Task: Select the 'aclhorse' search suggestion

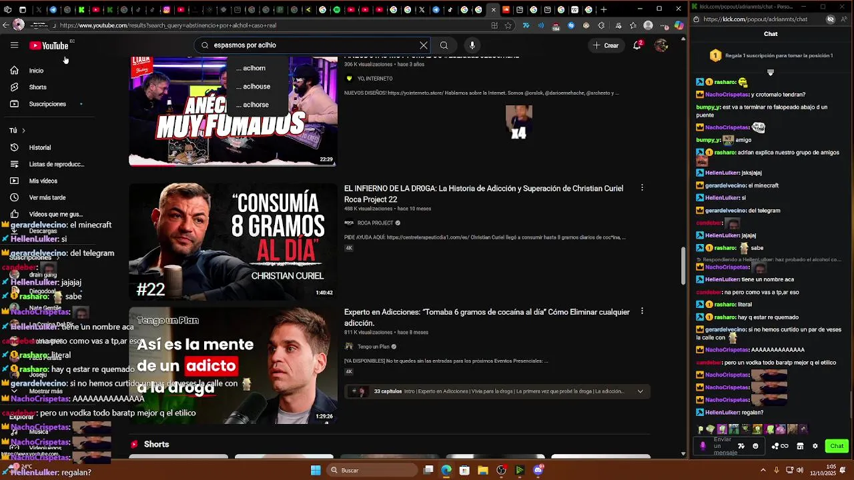Action: point(252,105)
